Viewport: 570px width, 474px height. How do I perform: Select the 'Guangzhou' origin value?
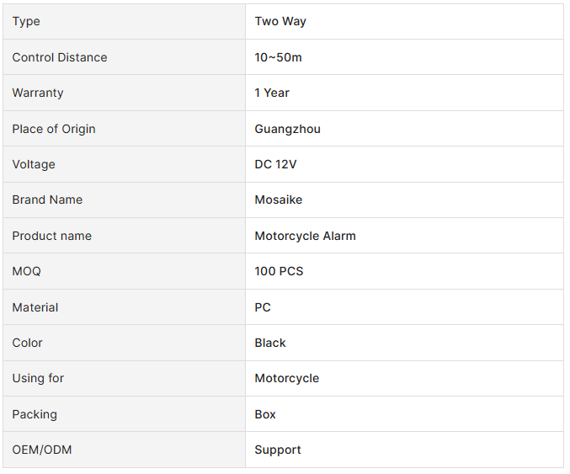pyautogui.click(x=287, y=129)
